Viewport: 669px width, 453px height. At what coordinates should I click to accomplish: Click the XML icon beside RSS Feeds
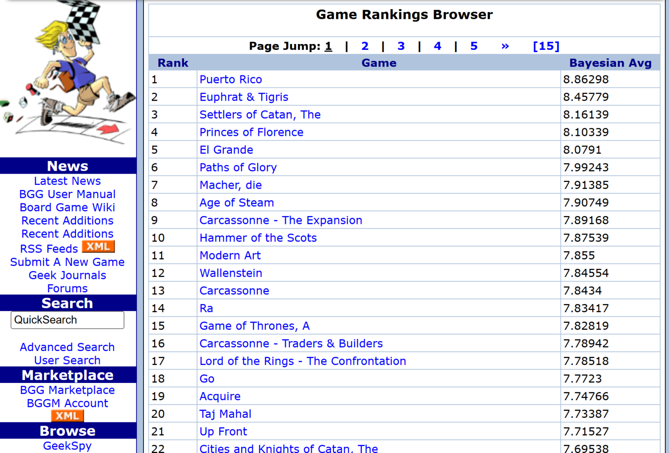(98, 247)
